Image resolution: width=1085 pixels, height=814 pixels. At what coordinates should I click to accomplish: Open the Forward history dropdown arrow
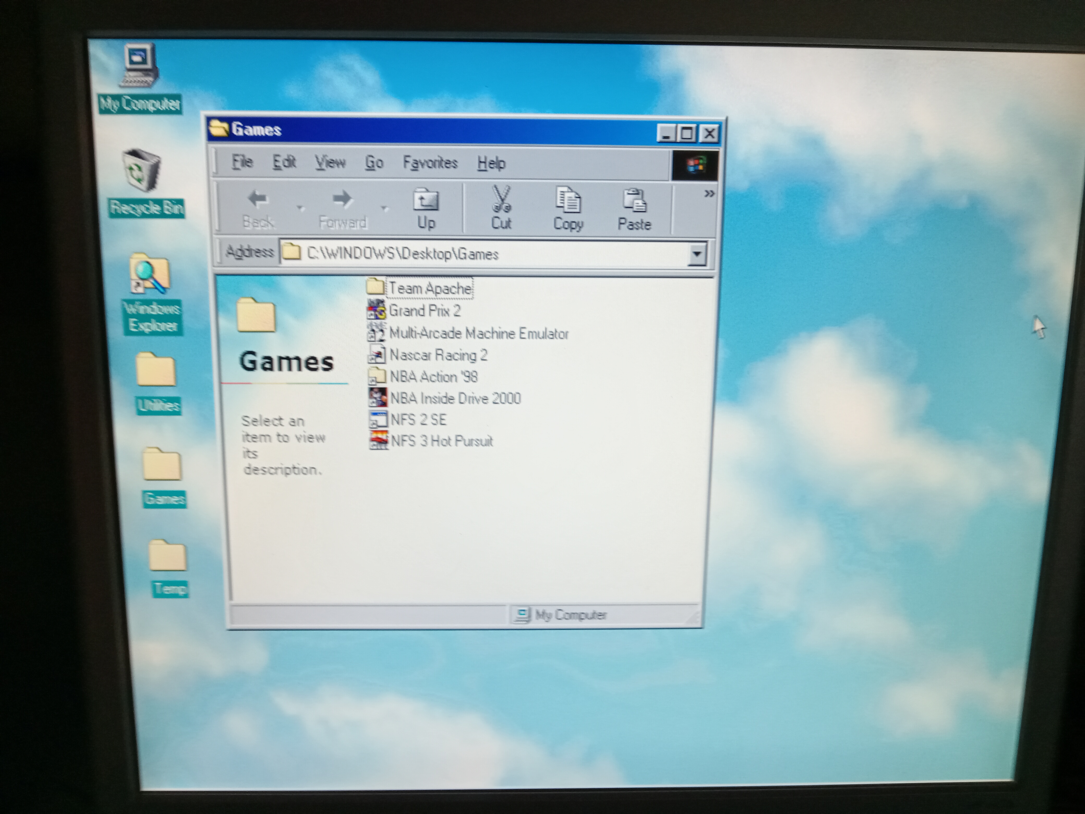click(x=384, y=208)
